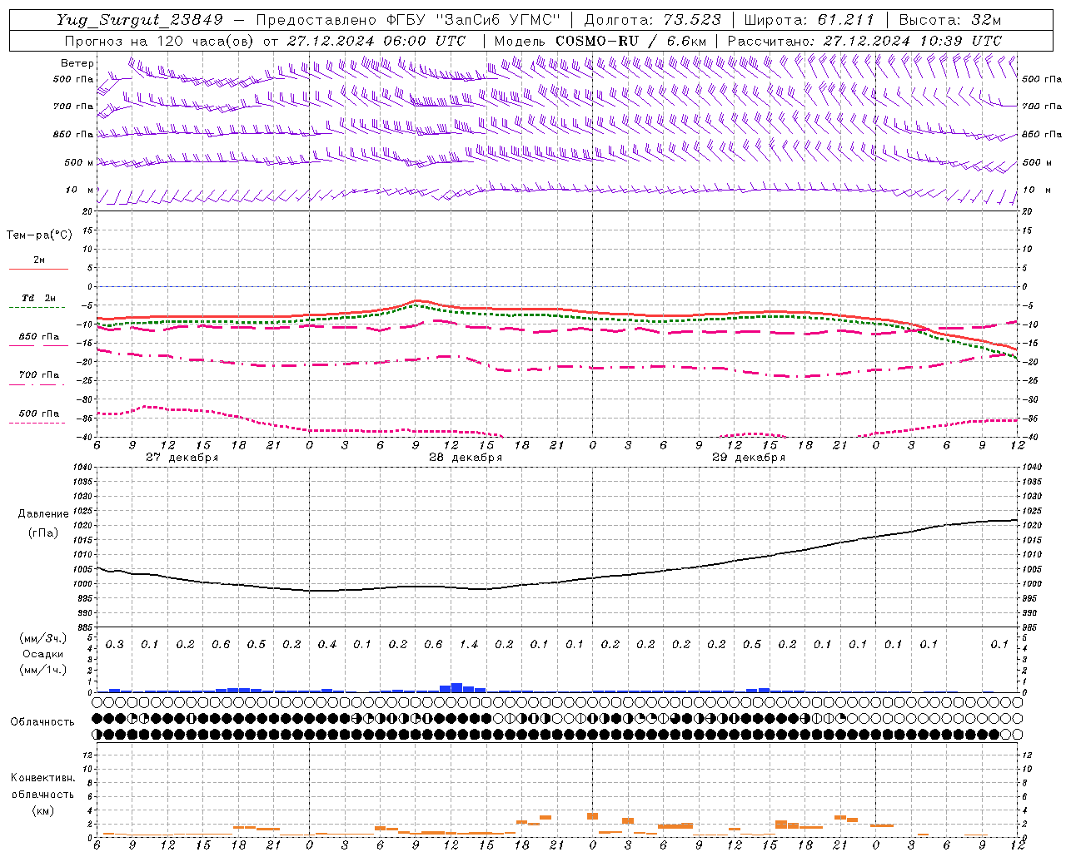Click the 1.4 precipitation value
The image size is (1066, 852).
click(469, 645)
